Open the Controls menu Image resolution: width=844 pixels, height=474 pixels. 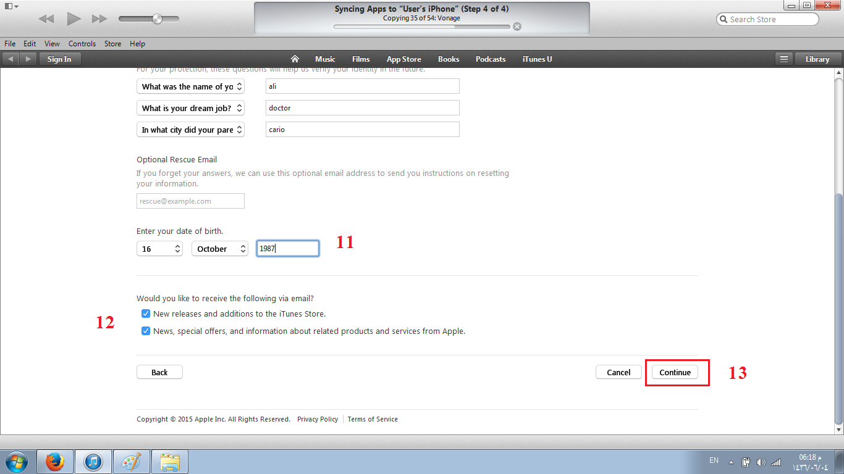pyautogui.click(x=82, y=44)
